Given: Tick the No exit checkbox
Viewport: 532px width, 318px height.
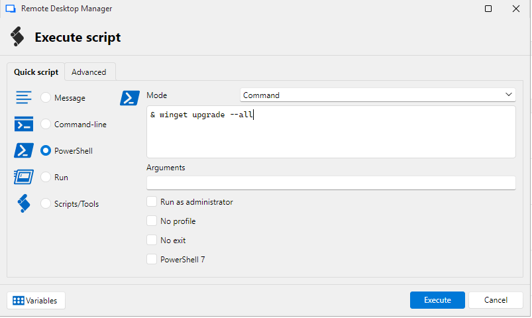Looking at the screenshot, I should [152, 240].
